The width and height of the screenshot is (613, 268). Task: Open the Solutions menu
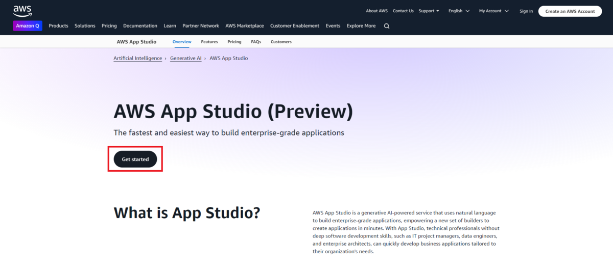pyautogui.click(x=85, y=26)
